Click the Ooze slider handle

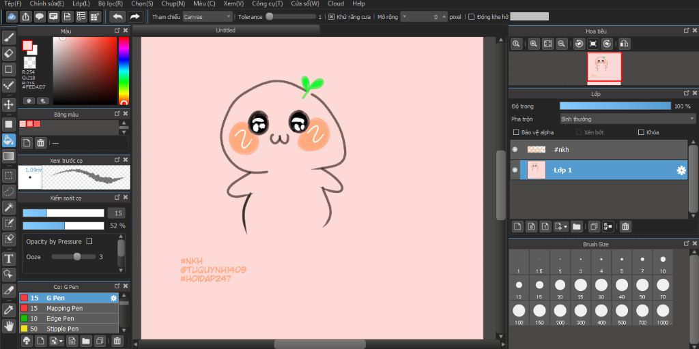(x=77, y=257)
